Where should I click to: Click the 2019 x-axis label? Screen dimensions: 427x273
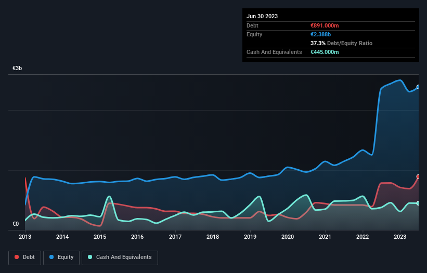[250, 237]
